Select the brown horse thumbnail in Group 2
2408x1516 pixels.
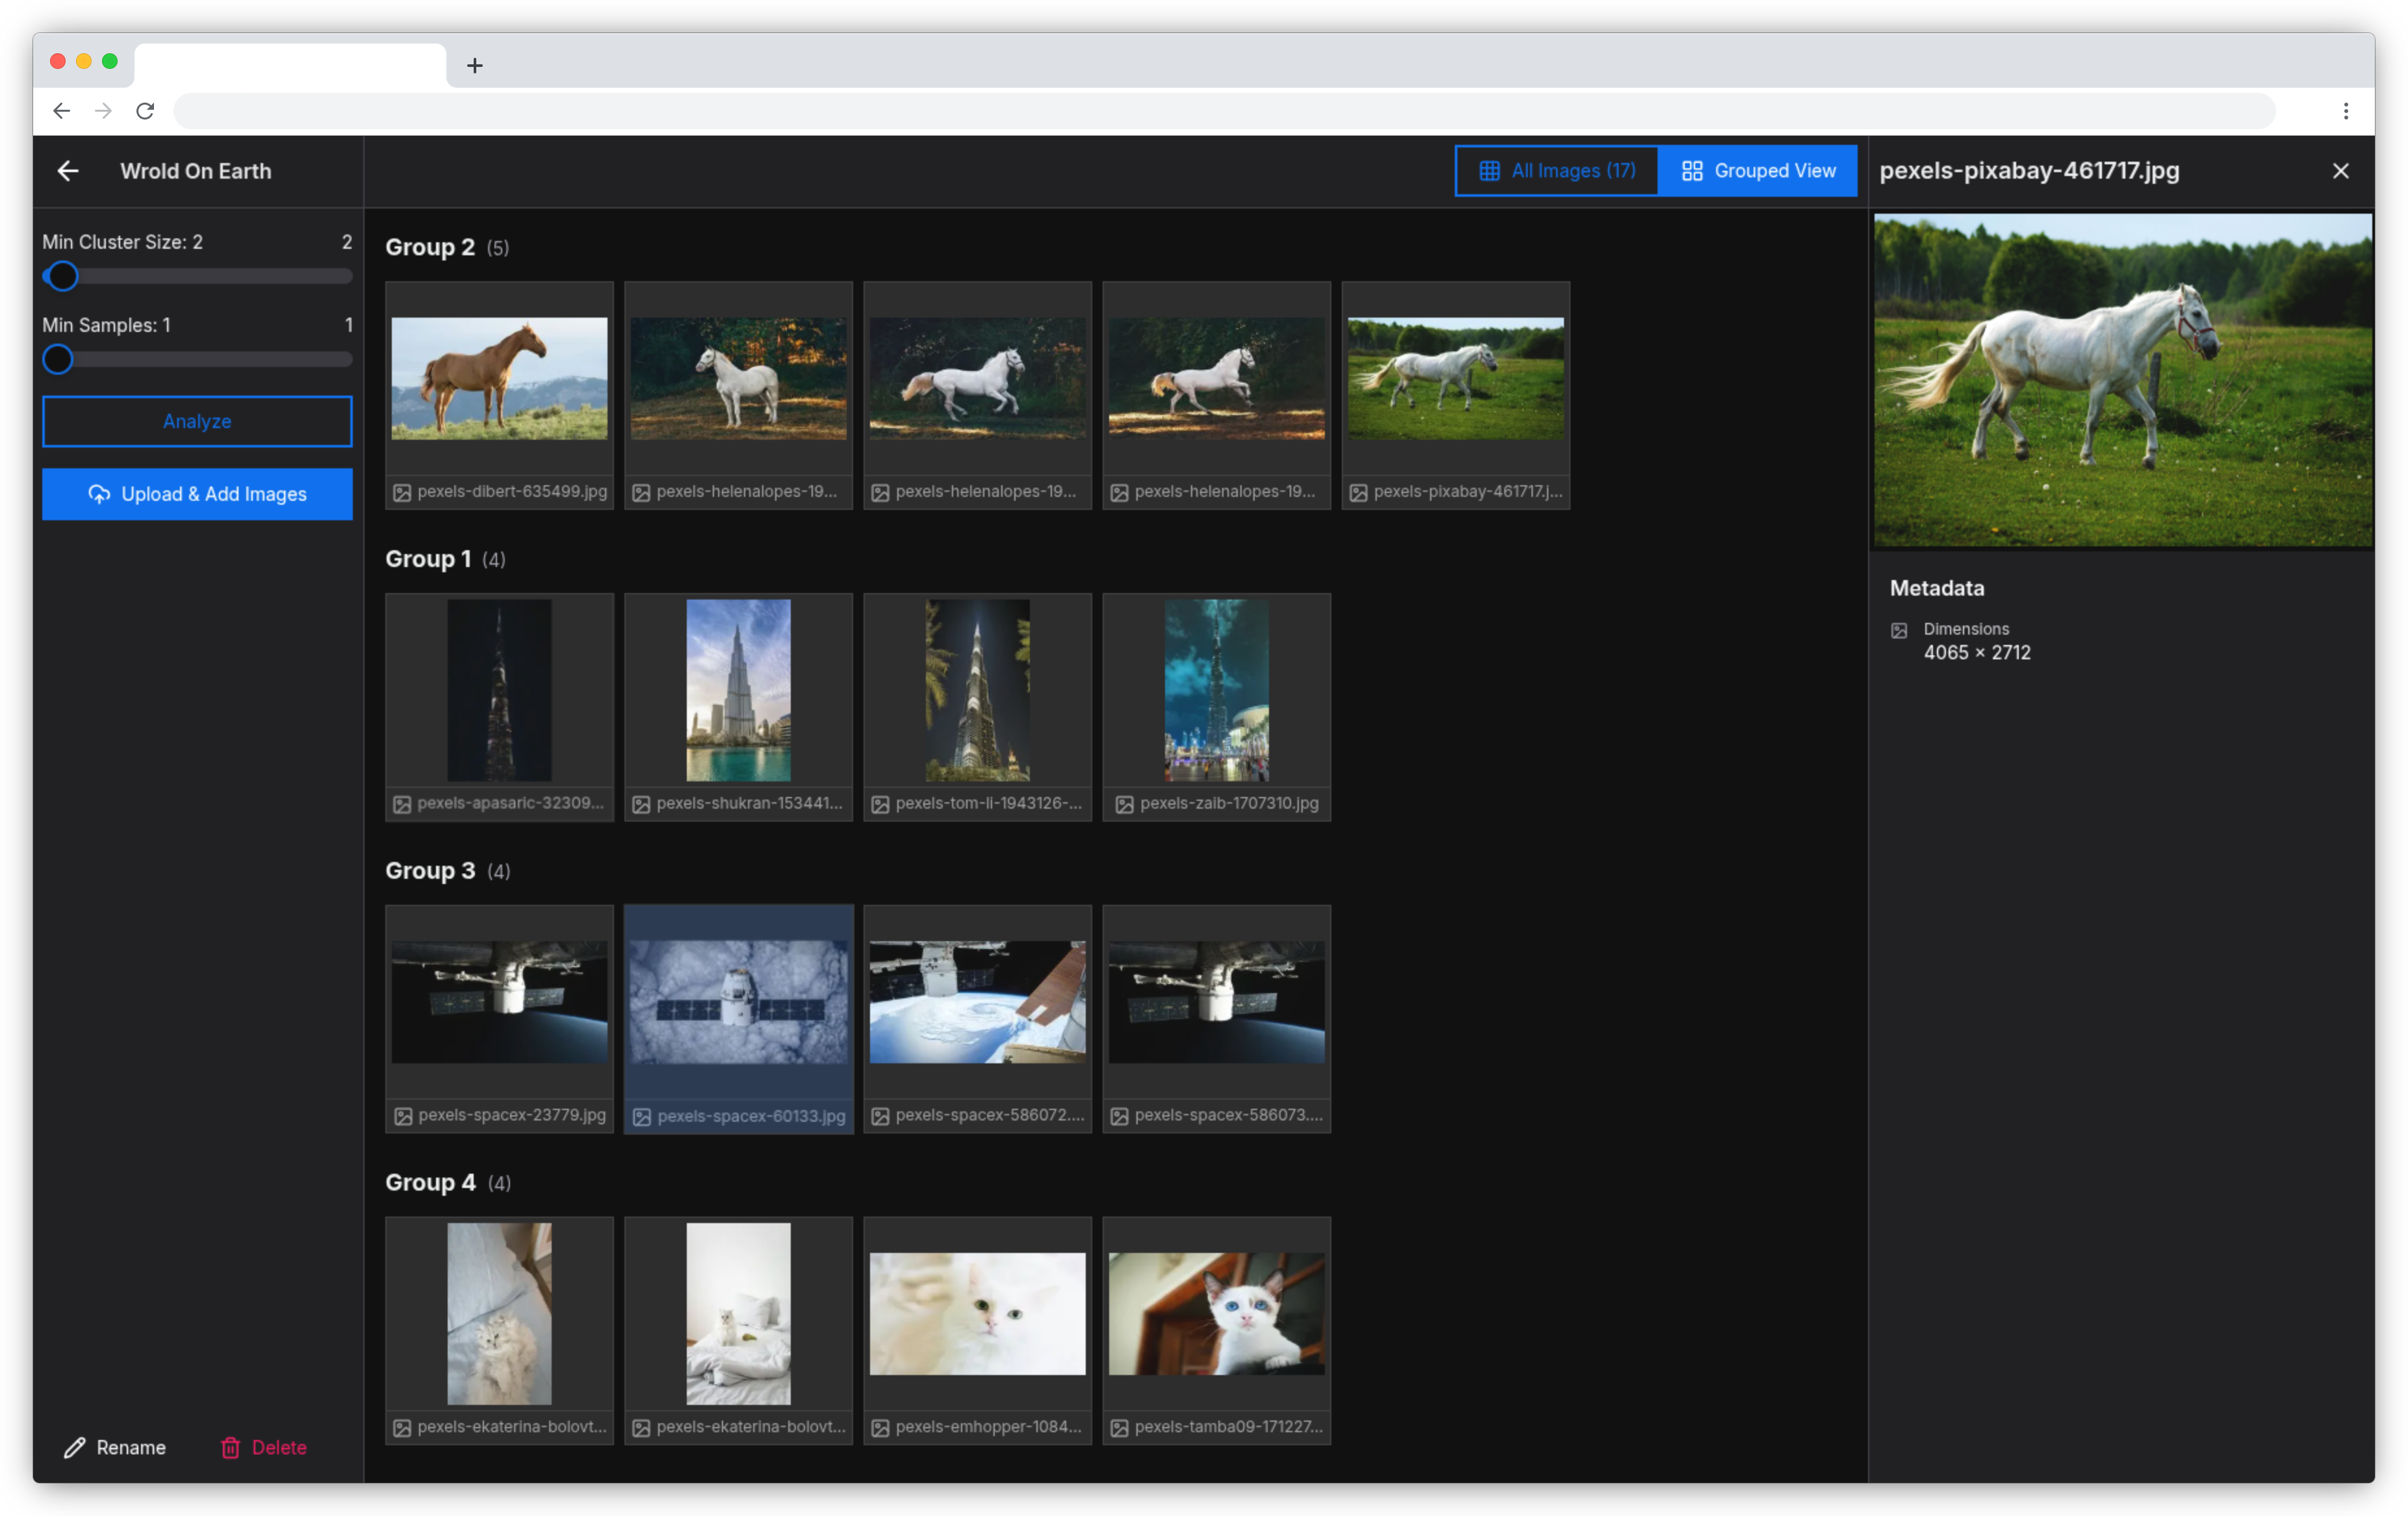click(x=499, y=378)
